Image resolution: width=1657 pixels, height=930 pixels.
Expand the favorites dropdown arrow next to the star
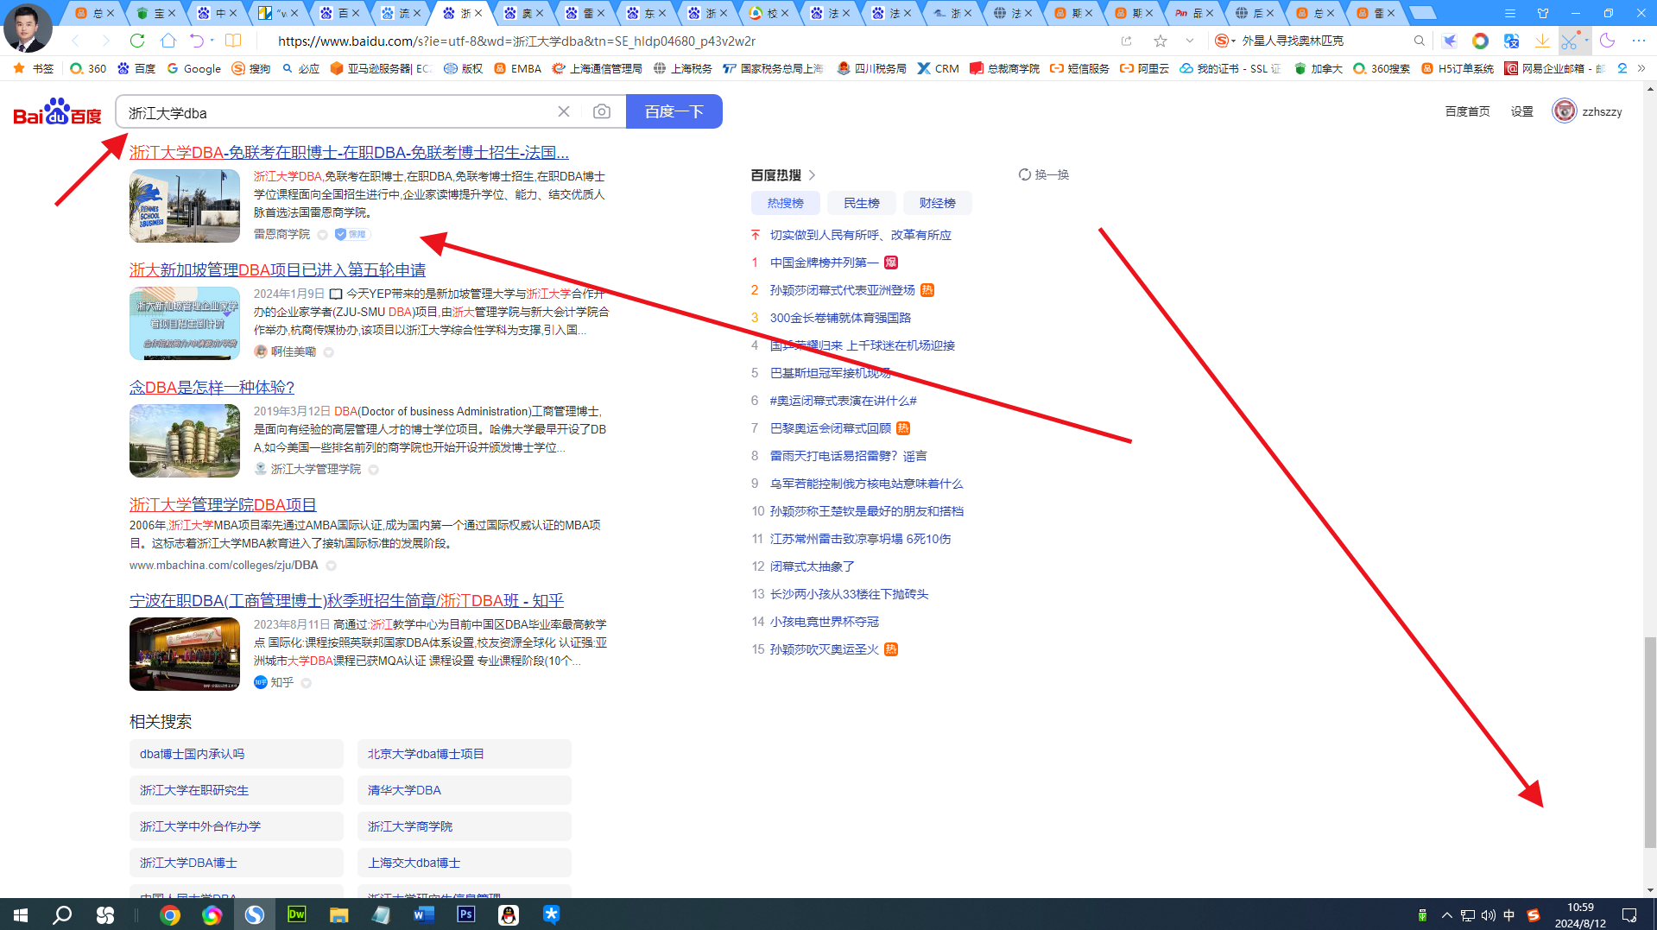coord(1189,40)
